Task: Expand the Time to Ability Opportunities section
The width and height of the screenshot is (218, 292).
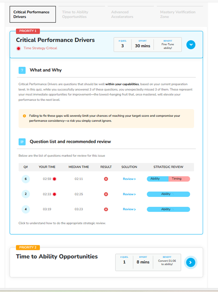Action: [190, 262]
